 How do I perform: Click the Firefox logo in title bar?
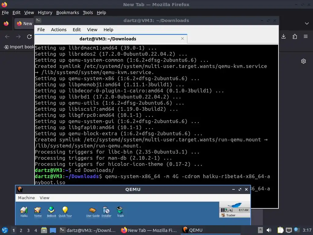(x=4, y=4)
